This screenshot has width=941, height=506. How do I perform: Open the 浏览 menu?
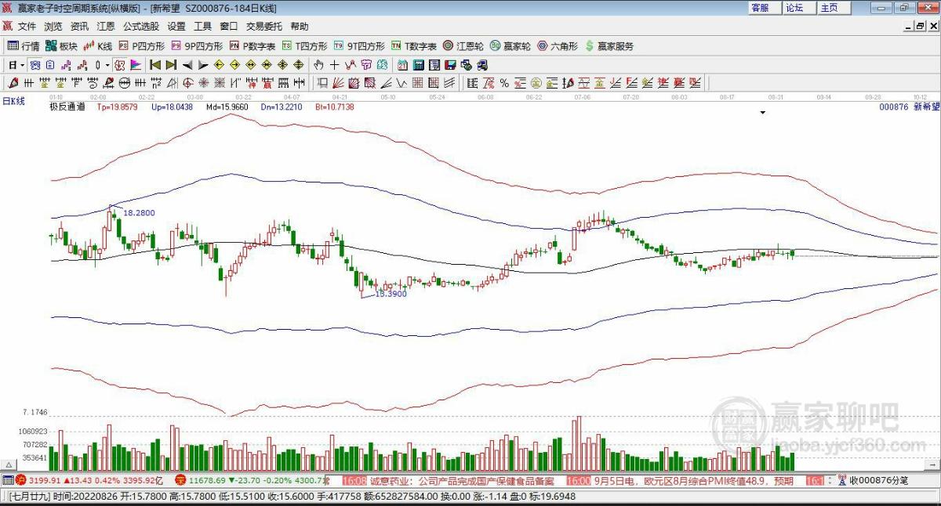coord(53,26)
